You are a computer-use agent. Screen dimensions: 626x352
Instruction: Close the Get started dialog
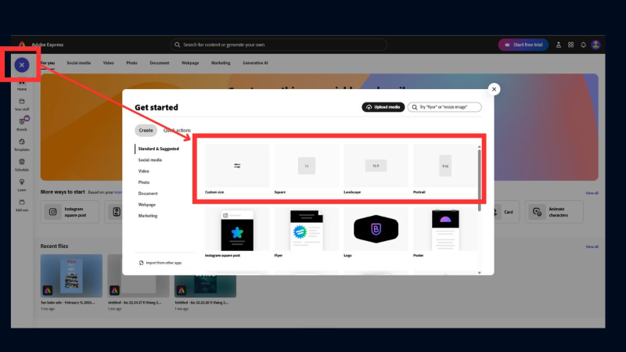click(494, 89)
